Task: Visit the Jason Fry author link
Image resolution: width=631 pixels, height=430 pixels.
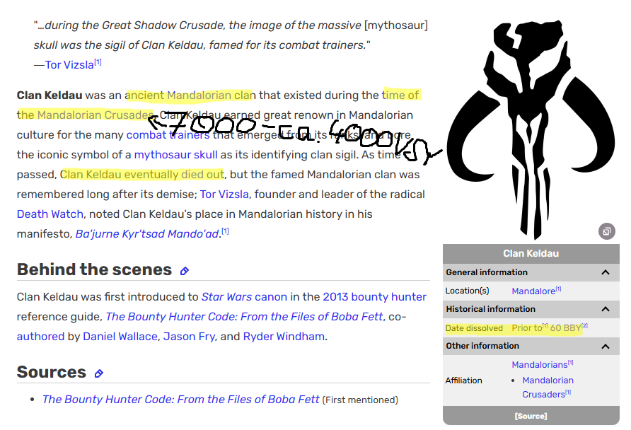Action: coord(189,336)
